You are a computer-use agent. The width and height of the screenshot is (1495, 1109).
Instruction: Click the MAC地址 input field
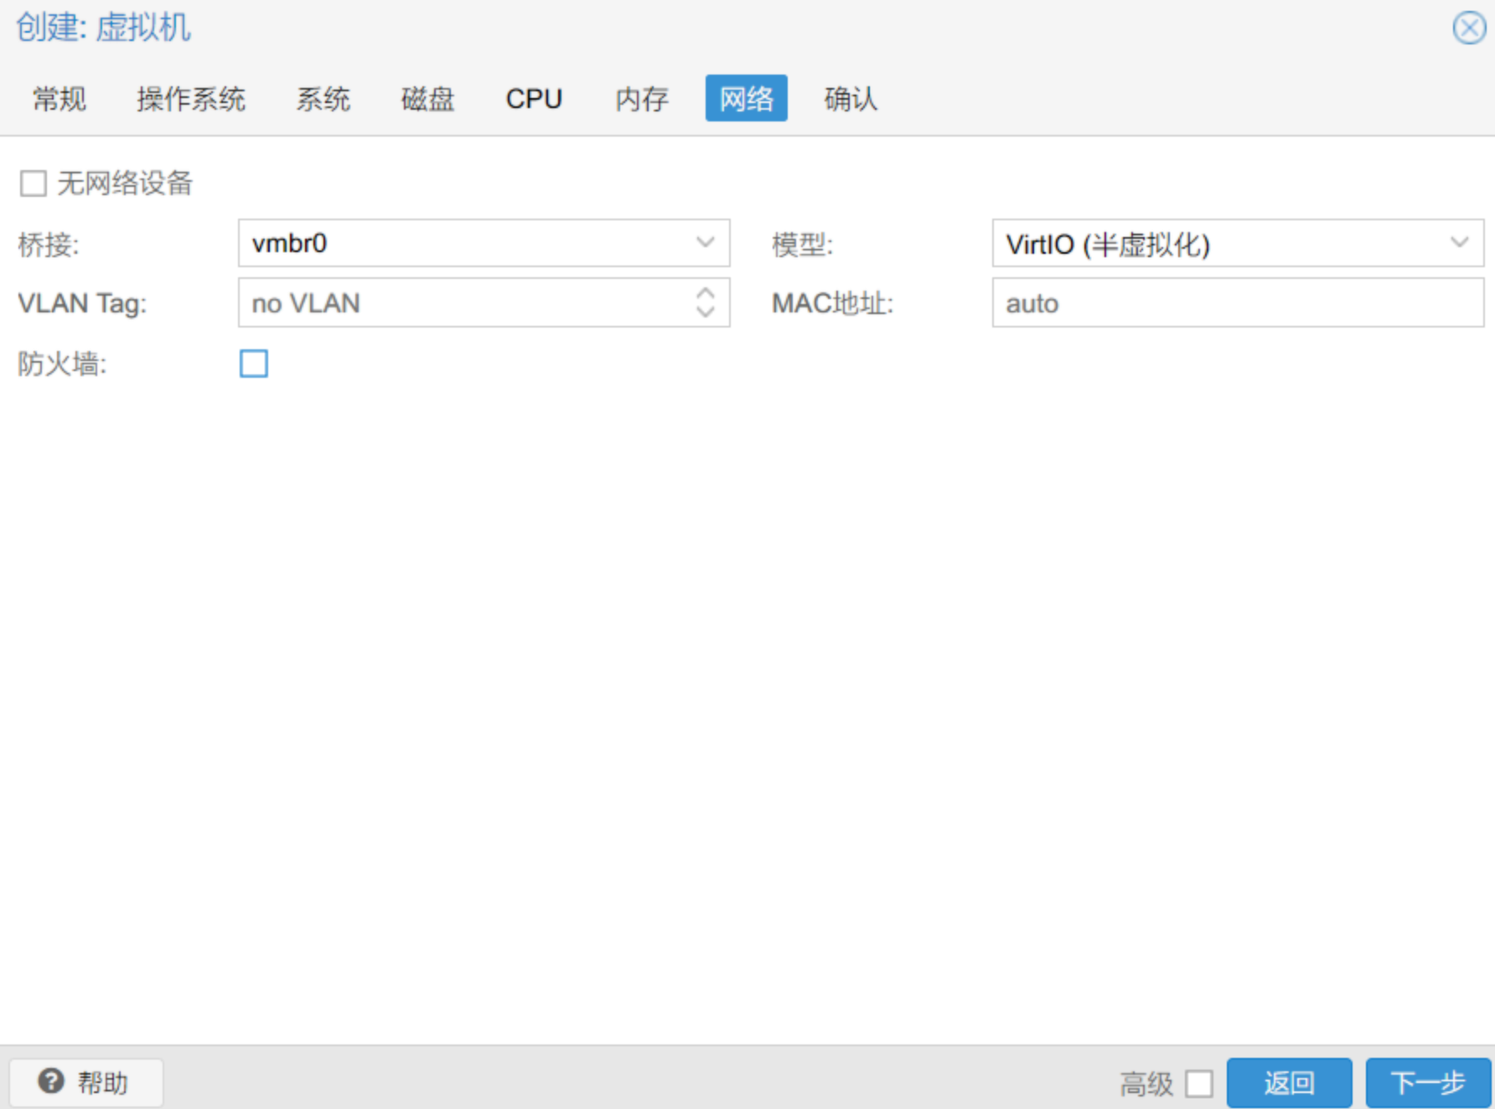[x=1237, y=303]
